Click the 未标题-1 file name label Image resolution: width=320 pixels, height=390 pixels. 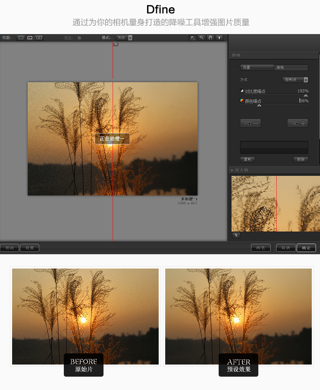click(x=189, y=199)
